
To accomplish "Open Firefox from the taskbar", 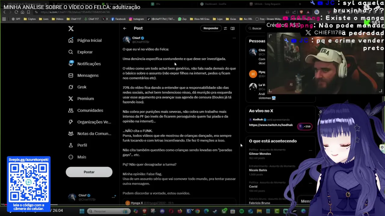I will tap(180, 211).
